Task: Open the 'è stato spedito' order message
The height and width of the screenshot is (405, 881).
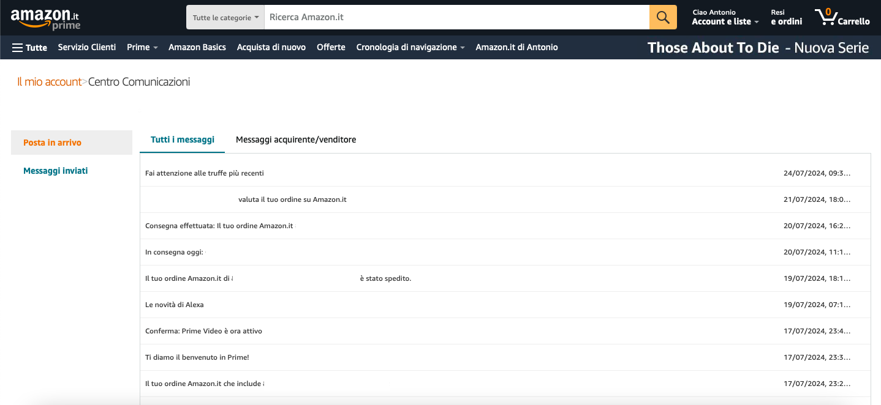Action: pos(505,278)
